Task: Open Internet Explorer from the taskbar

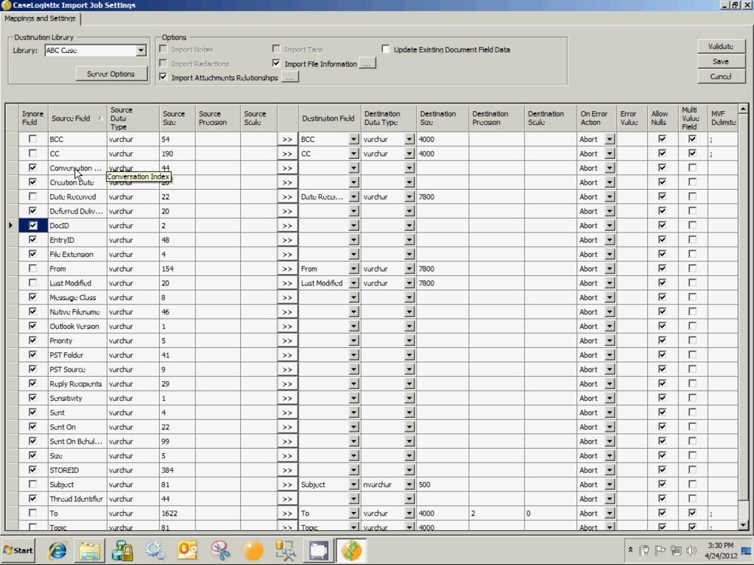Action: click(x=57, y=550)
